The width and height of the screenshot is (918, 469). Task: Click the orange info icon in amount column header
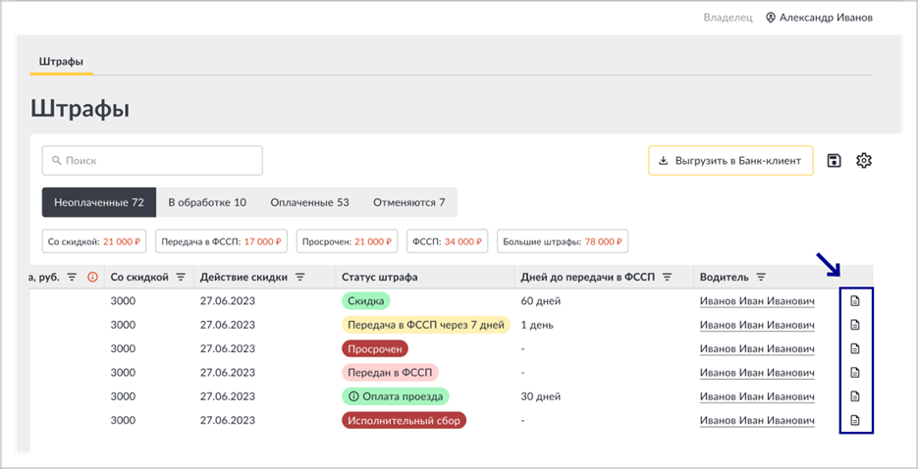click(x=92, y=278)
